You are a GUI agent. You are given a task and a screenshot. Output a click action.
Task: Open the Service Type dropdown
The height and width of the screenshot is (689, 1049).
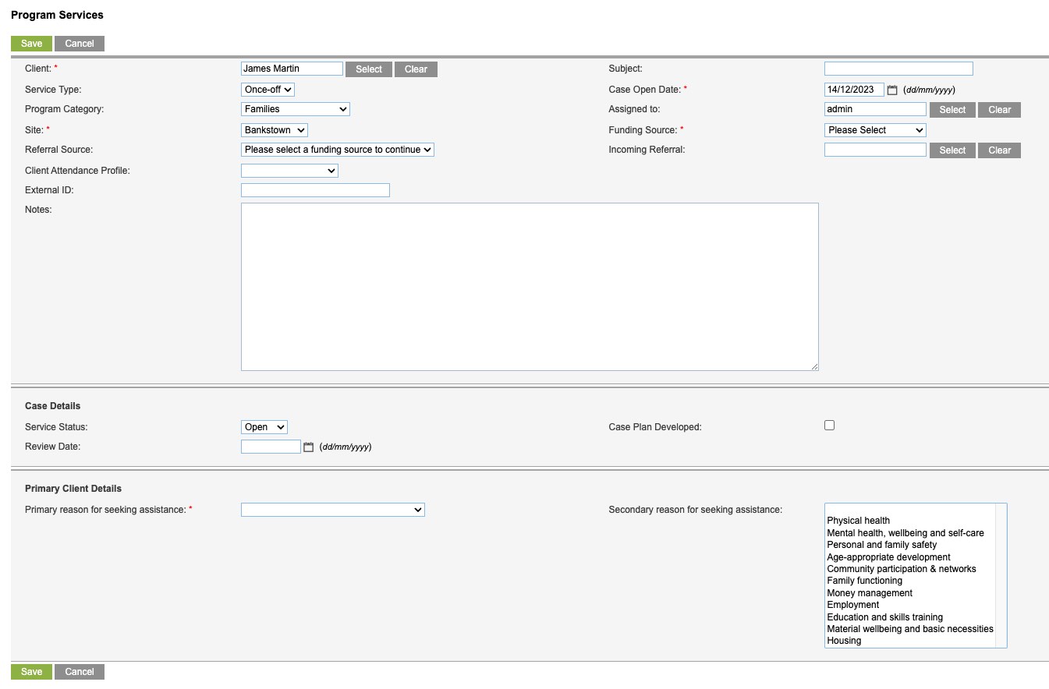[x=267, y=89]
